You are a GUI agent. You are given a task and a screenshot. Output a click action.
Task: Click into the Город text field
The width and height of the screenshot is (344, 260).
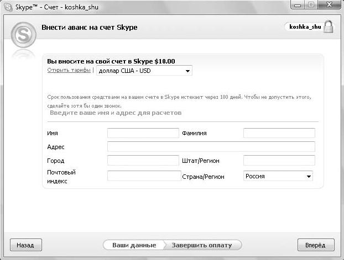click(143, 160)
